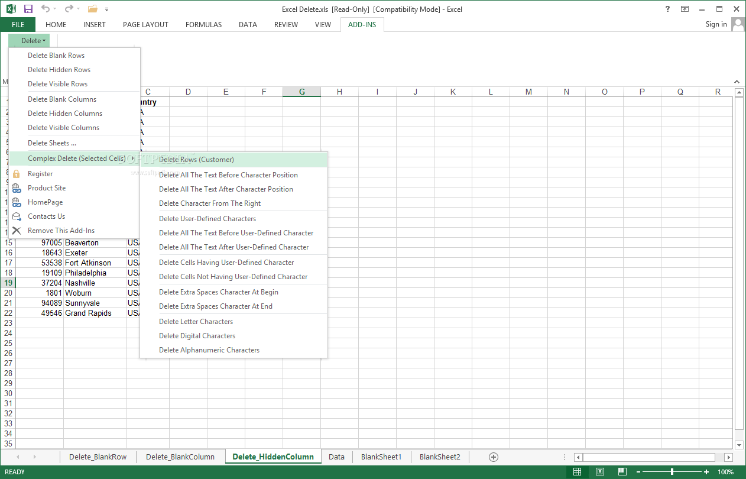Click the Excel Help question mark icon
The width and height of the screenshot is (746, 479).
click(667, 9)
